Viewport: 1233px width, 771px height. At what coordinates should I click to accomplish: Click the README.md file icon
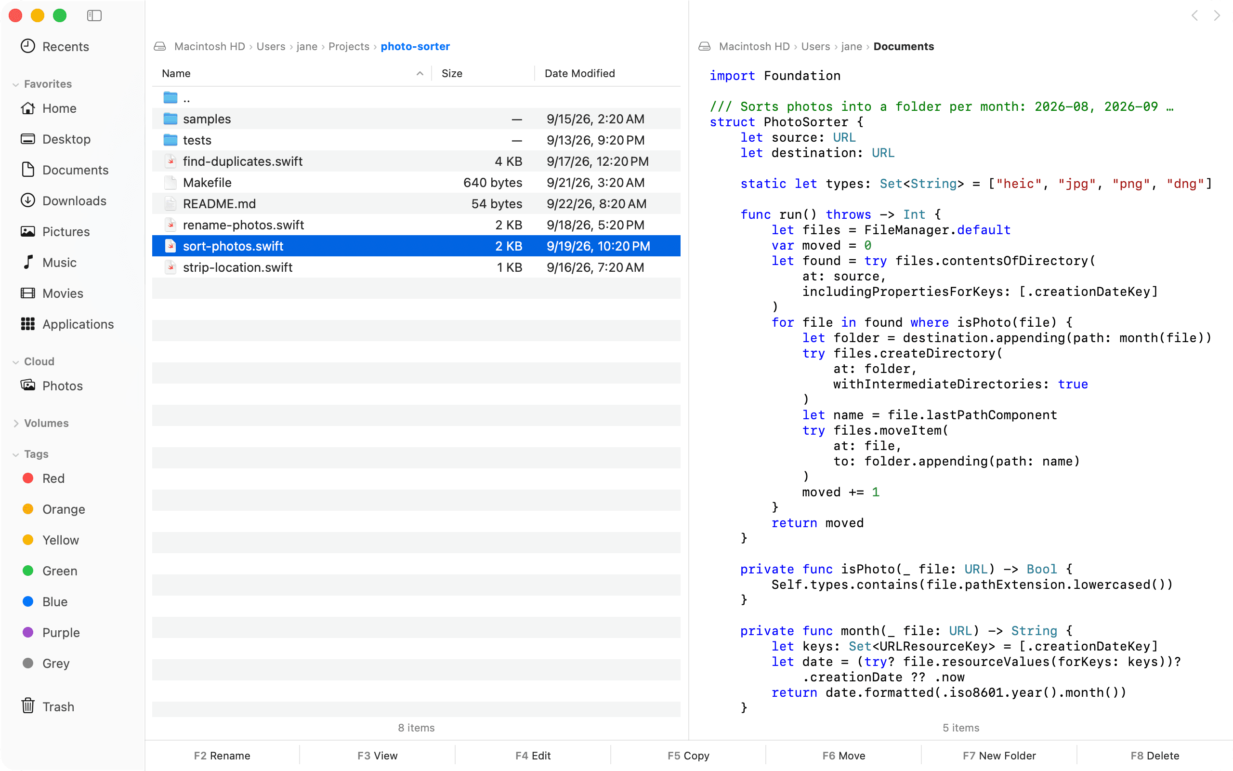171,203
